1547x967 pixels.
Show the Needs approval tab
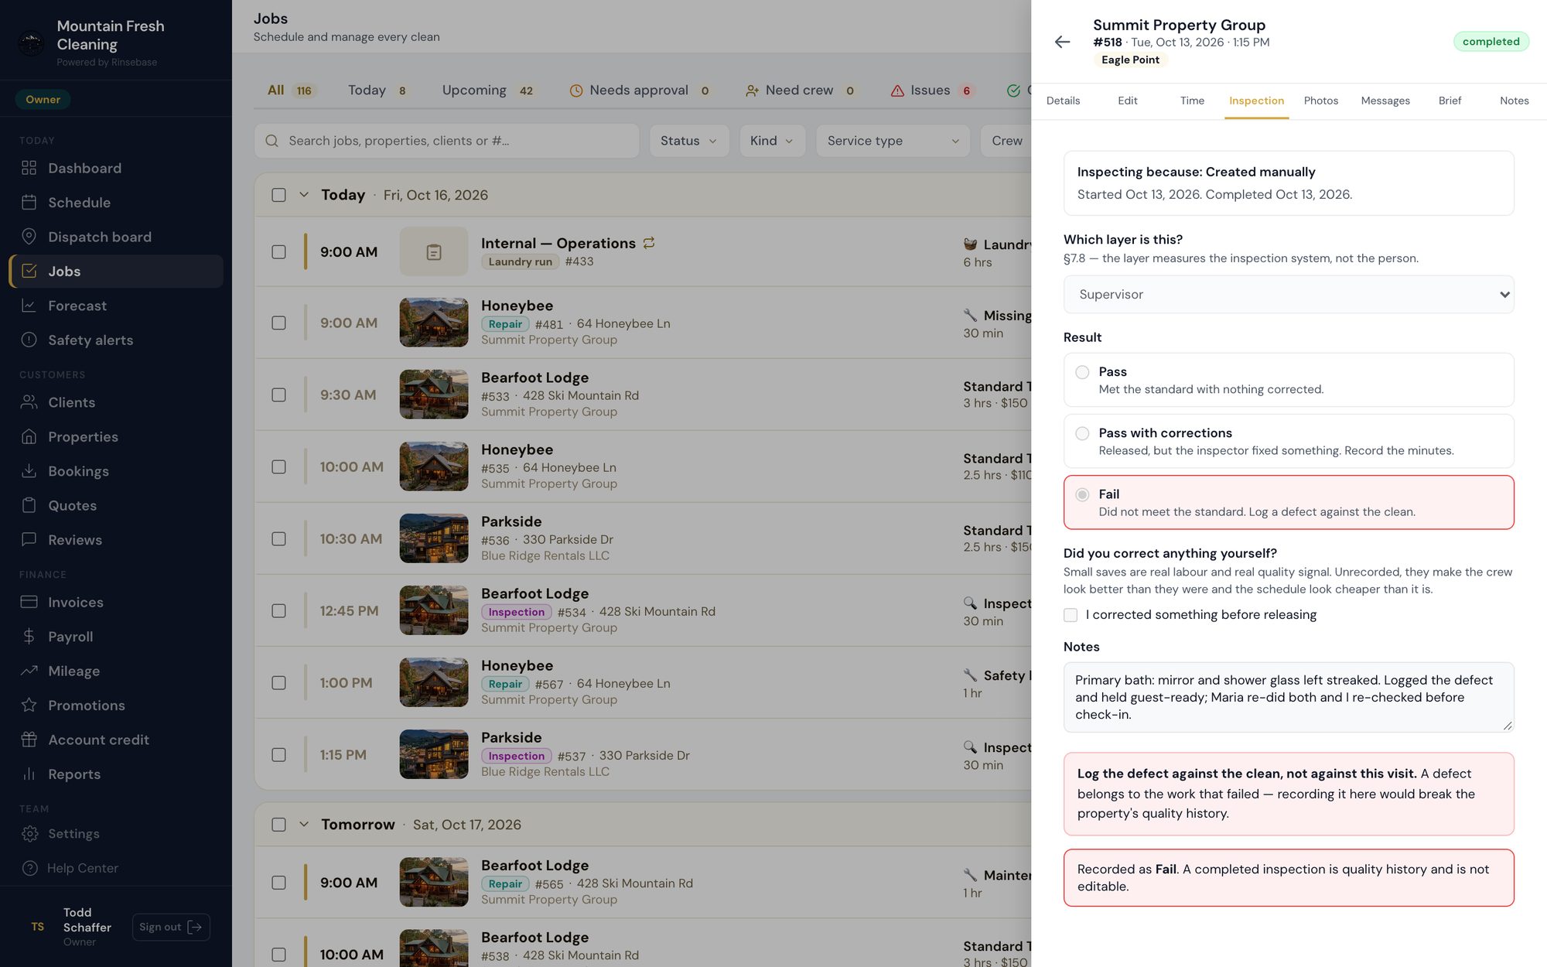coord(640,91)
